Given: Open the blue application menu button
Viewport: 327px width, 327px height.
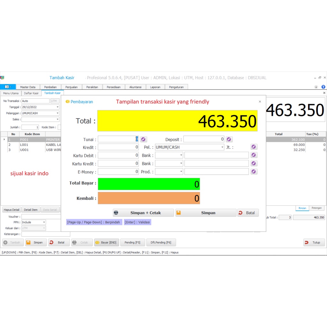Looking at the screenshot, I should [x=8, y=87].
